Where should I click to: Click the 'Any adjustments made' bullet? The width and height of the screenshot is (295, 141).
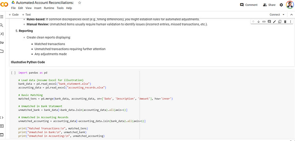coord(51,54)
